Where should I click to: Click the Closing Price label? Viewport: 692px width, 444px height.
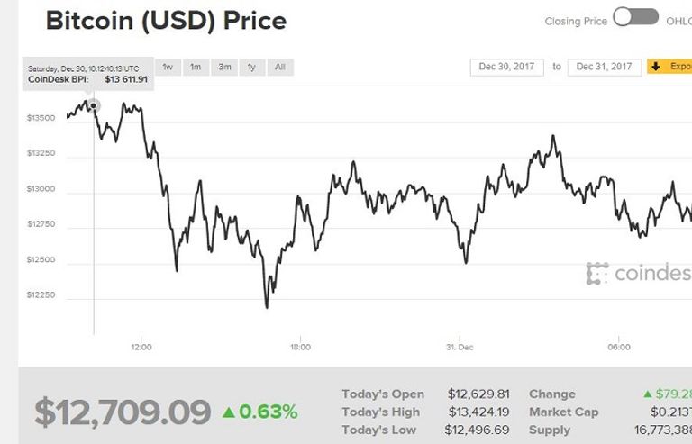(576, 21)
